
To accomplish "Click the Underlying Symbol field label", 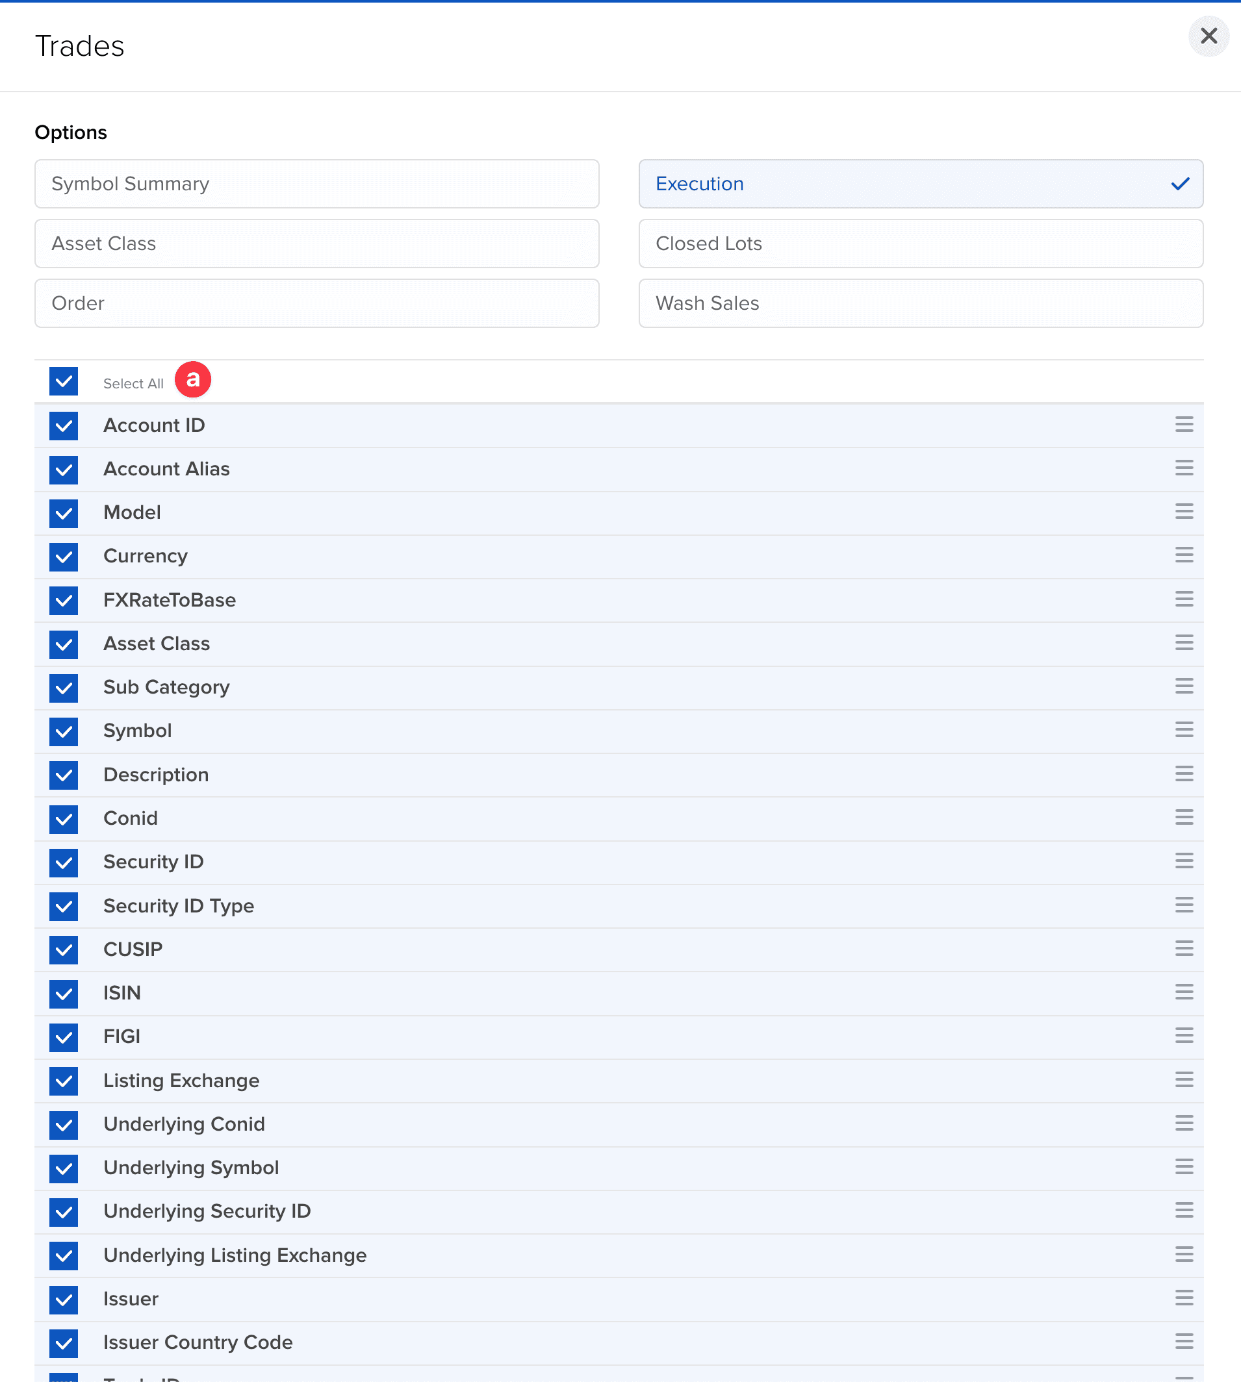I will tap(191, 1168).
